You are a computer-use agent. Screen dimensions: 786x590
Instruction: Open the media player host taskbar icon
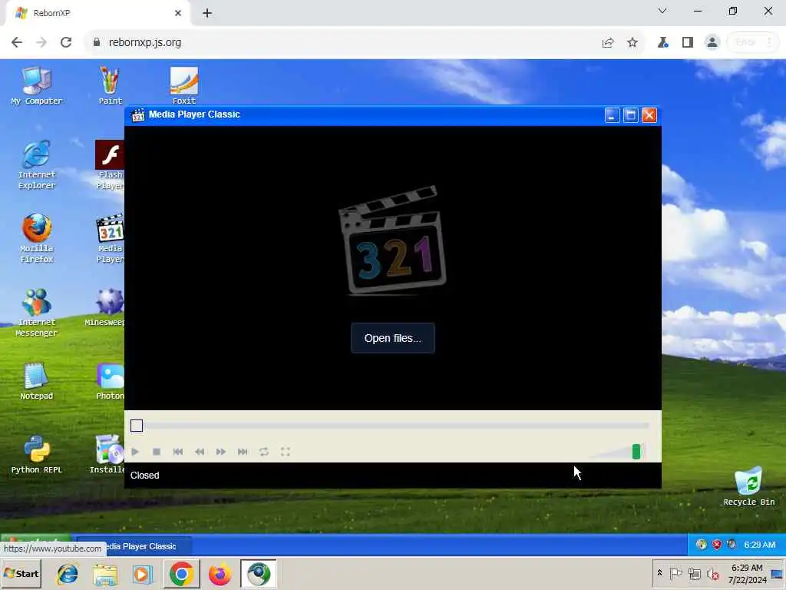(x=142, y=574)
